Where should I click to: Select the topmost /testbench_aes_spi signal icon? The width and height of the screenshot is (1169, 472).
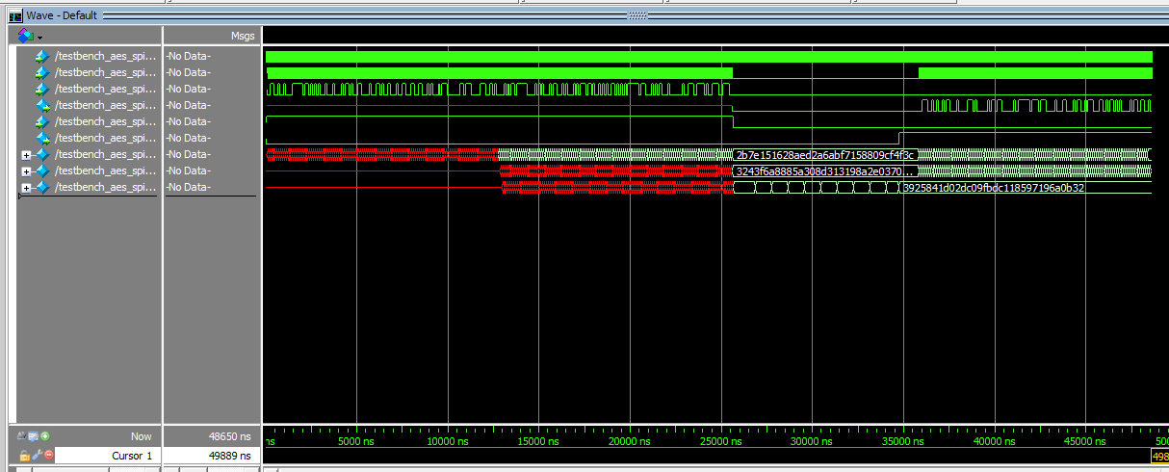[x=41, y=56]
